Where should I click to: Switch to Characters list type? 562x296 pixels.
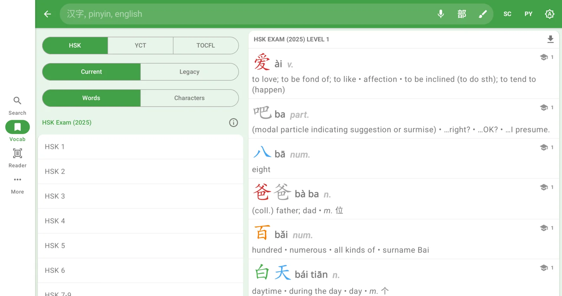(x=190, y=98)
